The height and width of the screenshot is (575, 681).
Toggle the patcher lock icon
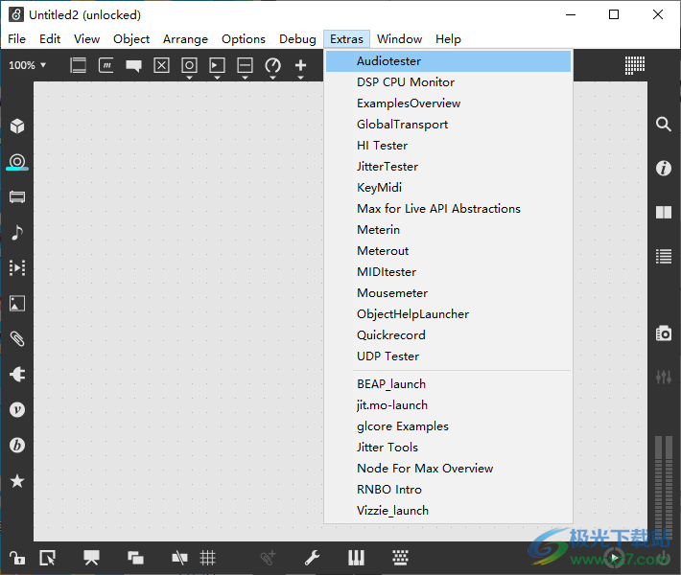(16, 558)
